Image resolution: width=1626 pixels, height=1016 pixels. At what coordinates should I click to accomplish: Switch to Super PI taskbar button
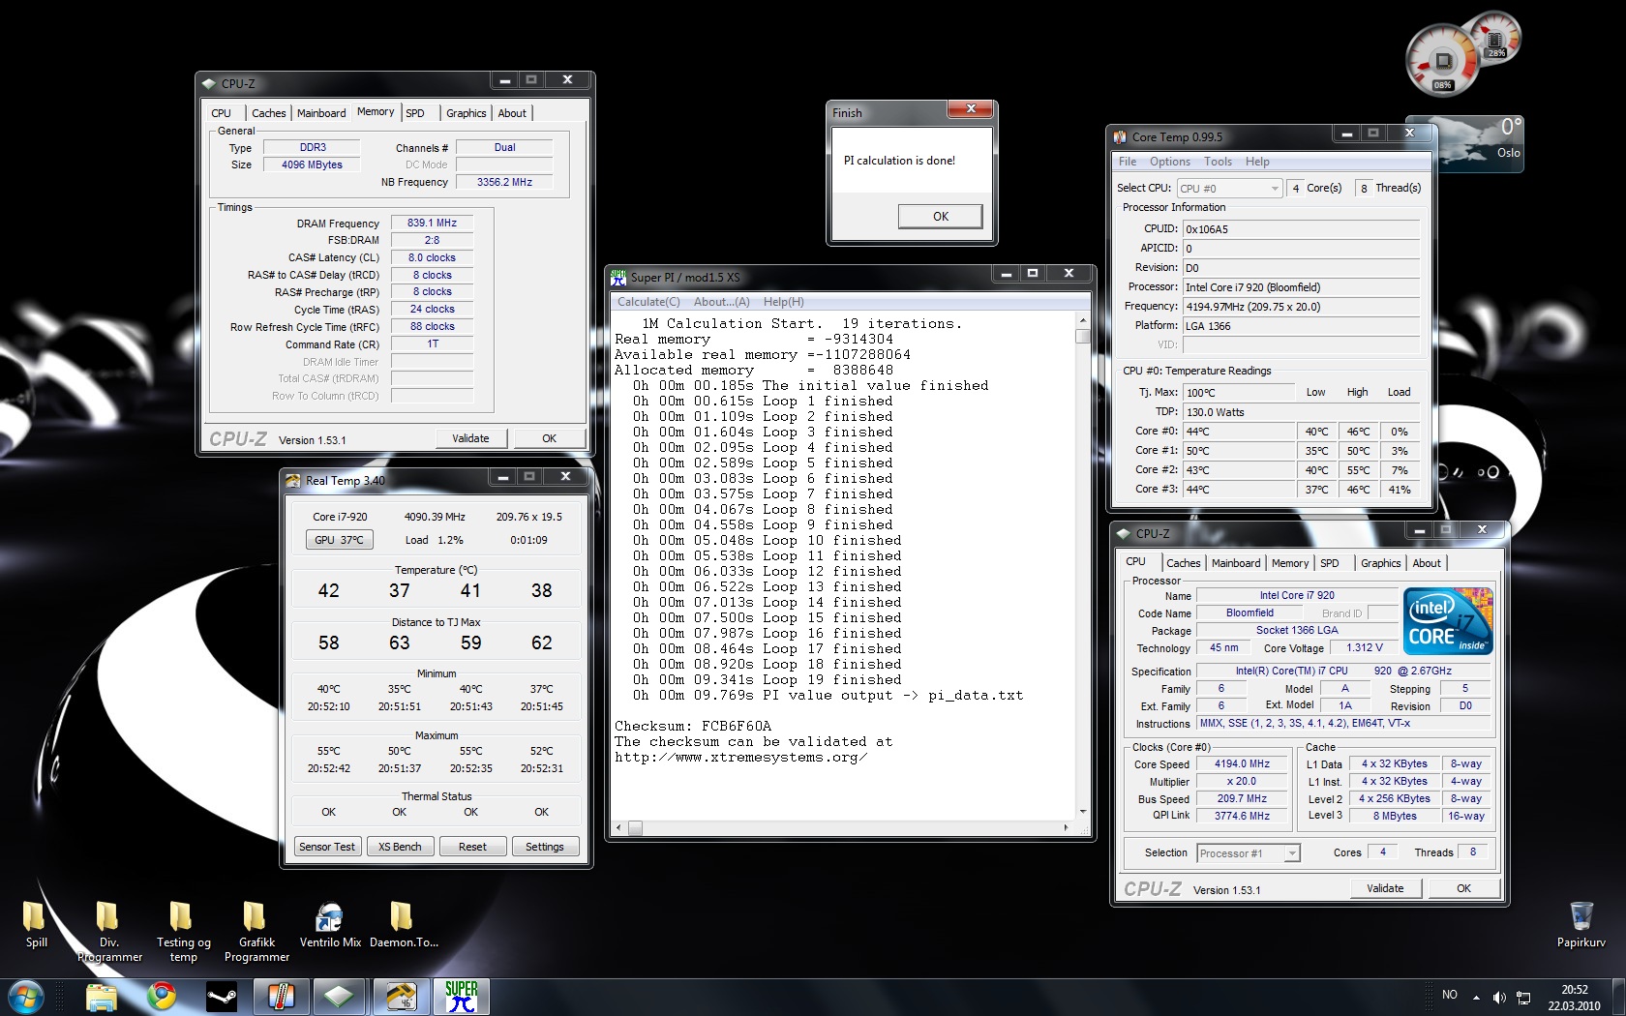click(461, 997)
